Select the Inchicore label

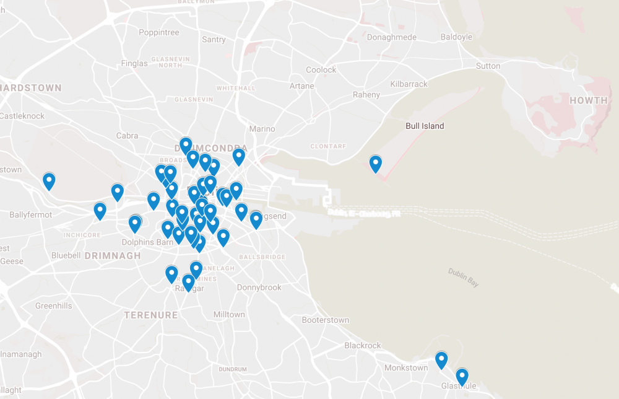pos(82,235)
